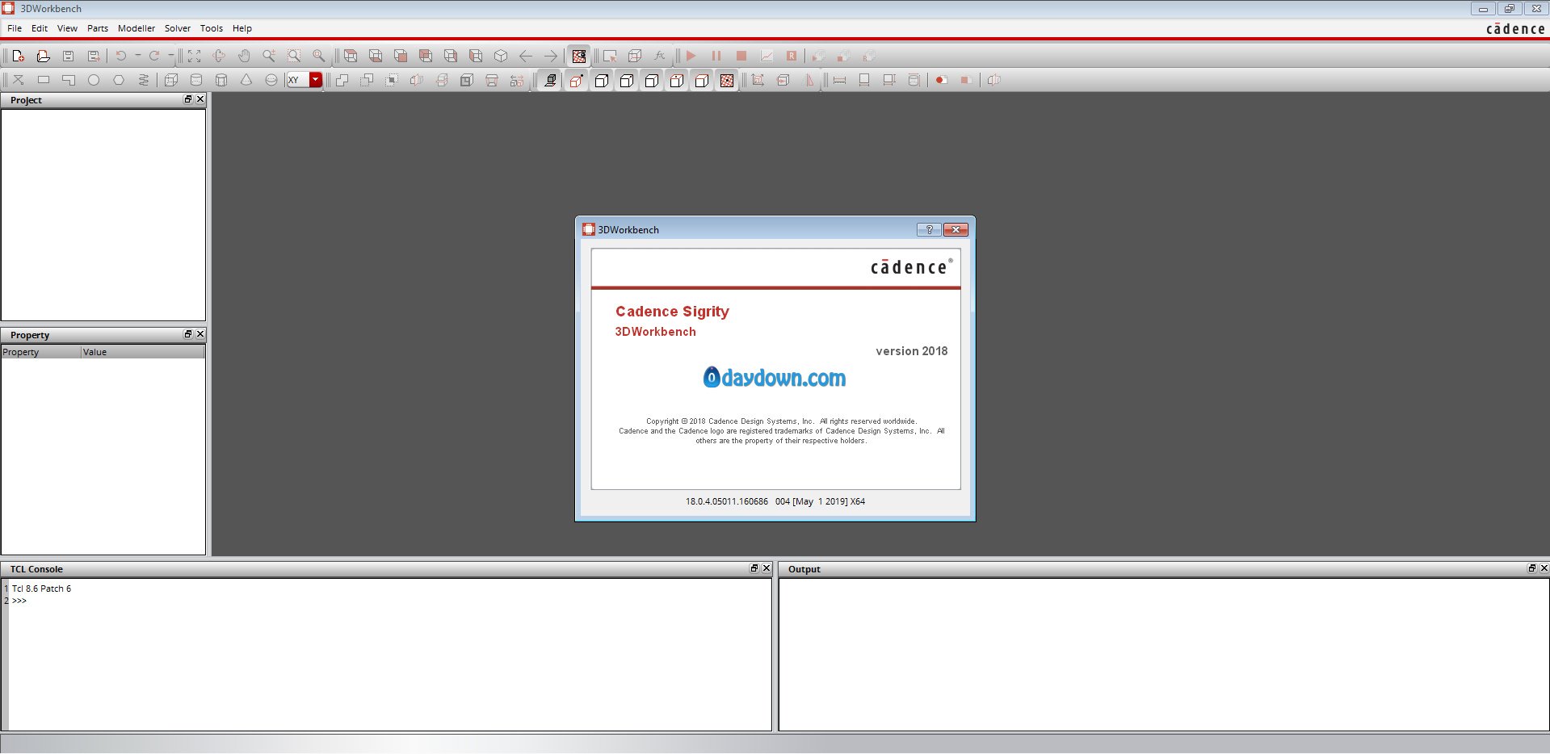Select the Pan hand tool

(244, 56)
